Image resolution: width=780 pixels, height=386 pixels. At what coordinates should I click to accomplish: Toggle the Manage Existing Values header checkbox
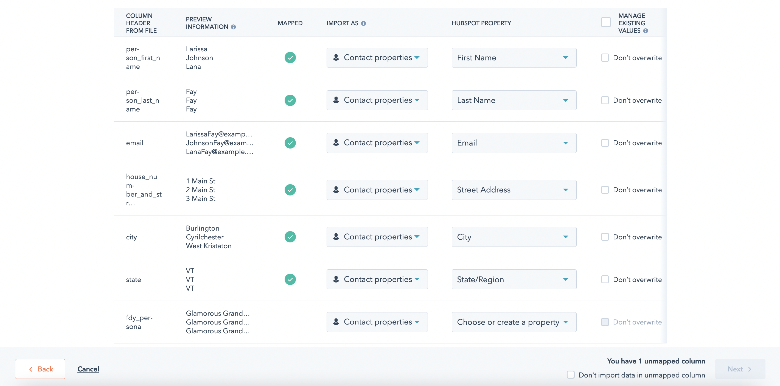coord(606,23)
